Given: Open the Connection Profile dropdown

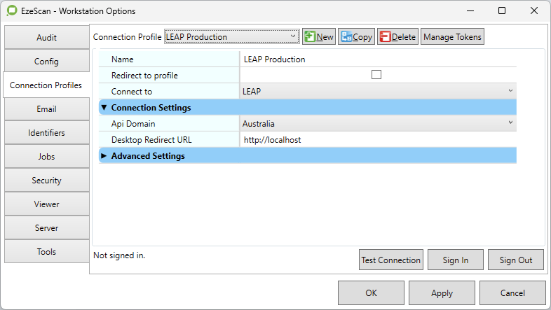Looking at the screenshot, I should [231, 37].
